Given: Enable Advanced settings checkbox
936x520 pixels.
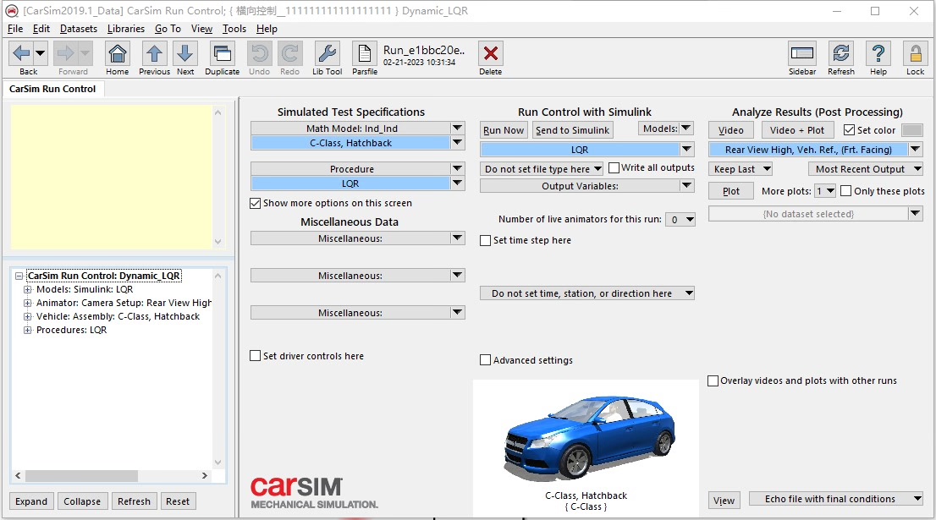Looking at the screenshot, I should pyautogui.click(x=485, y=360).
